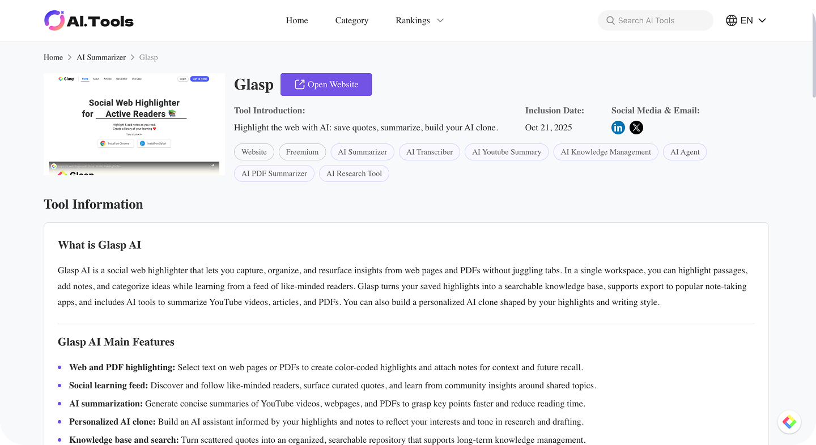The image size is (816, 445).
Task: Go to Home breadcrumb link
Action: (x=53, y=57)
